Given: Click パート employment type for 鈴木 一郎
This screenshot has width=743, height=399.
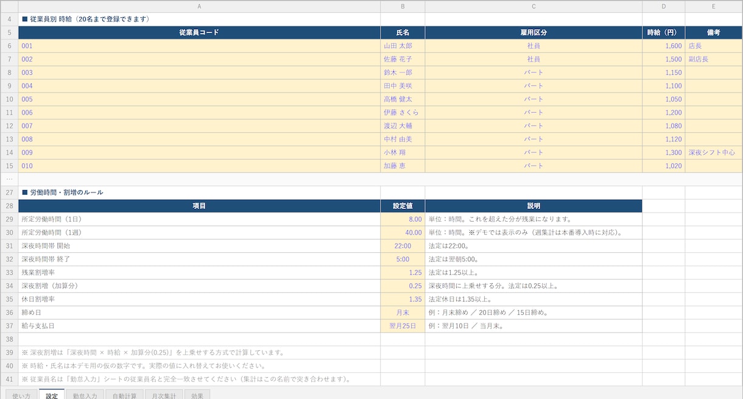Looking at the screenshot, I should (x=533, y=72).
